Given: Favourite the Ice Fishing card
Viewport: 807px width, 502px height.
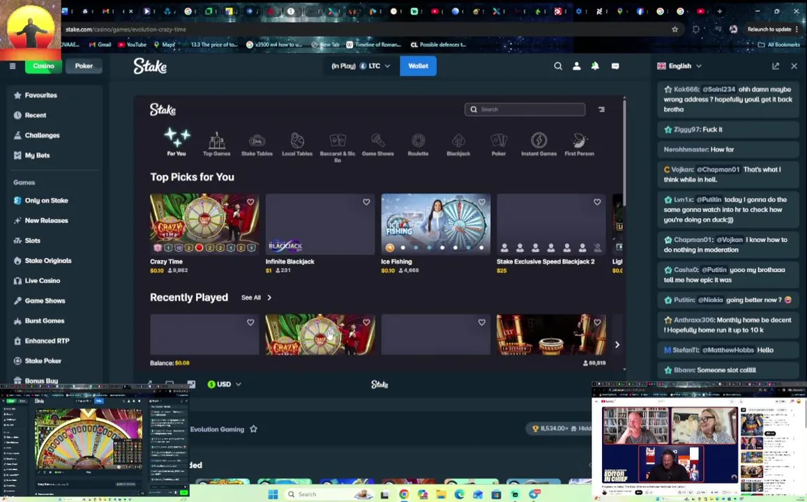Looking at the screenshot, I should click(482, 202).
